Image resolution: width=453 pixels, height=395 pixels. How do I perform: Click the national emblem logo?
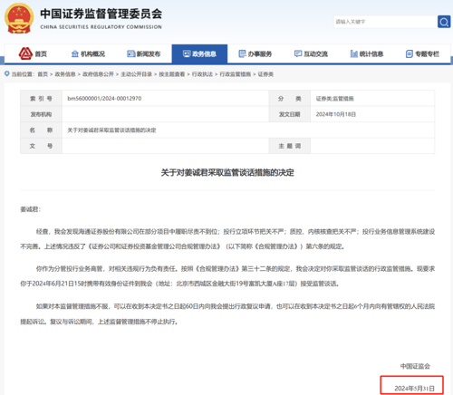[x=19, y=18]
